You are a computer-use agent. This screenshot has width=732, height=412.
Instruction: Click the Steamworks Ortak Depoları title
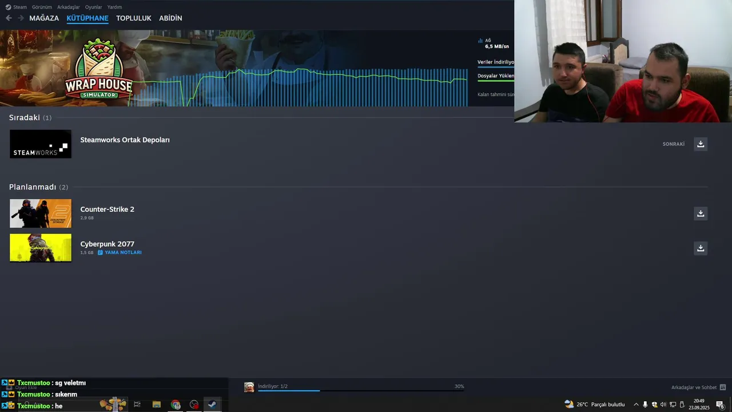pos(125,140)
